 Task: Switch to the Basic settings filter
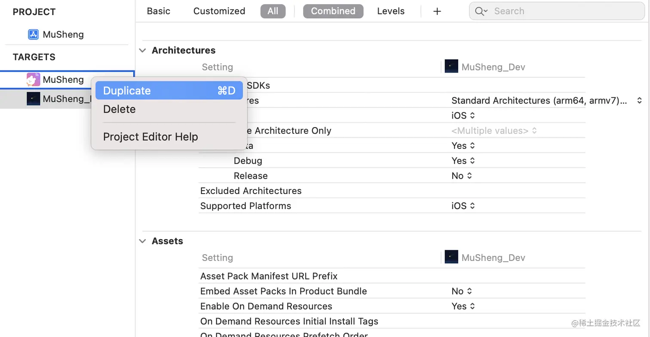coord(158,11)
